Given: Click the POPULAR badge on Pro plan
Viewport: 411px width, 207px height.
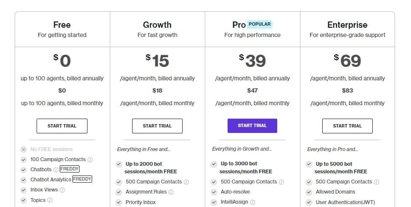Looking at the screenshot, I should pos(260,24).
